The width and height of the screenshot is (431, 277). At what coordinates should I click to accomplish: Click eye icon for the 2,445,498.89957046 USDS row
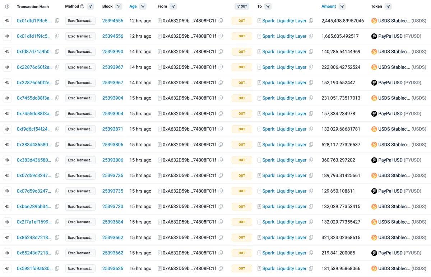[7, 21]
